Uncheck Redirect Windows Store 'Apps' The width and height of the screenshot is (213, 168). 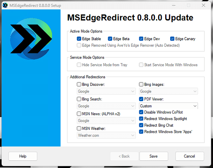click(141, 132)
